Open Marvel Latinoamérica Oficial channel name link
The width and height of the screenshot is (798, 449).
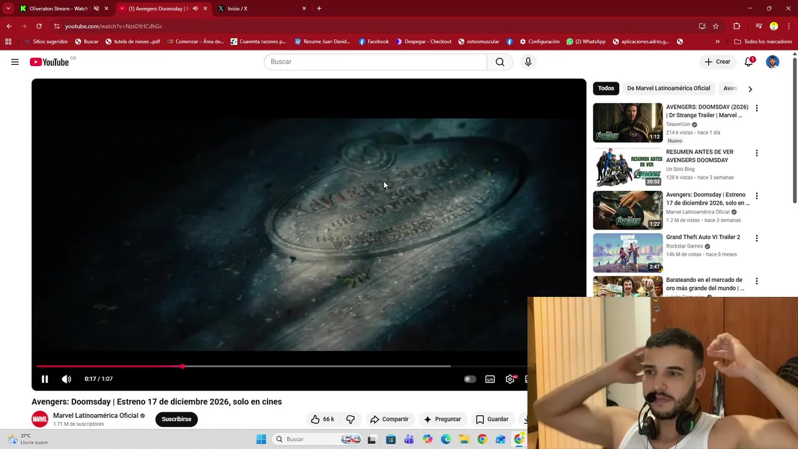(95, 415)
